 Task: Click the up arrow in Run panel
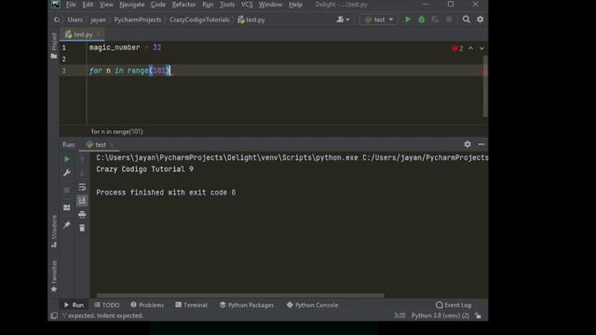pyautogui.click(x=82, y=159)
